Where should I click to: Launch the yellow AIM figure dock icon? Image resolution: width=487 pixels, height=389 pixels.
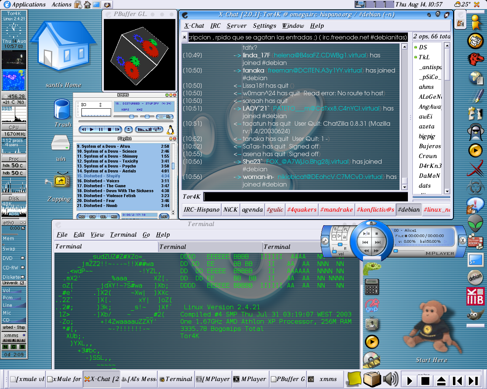pos(475,22)
